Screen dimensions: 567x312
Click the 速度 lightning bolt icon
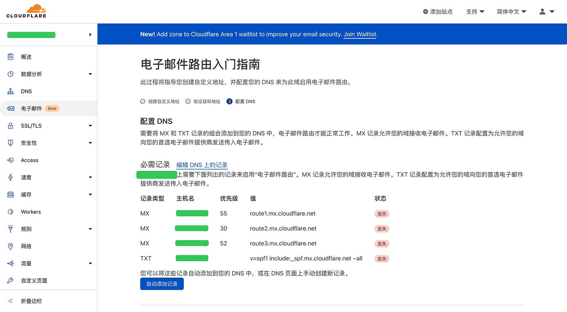11,177
